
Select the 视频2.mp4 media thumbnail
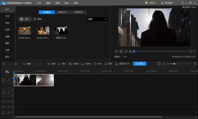(61, 30)
